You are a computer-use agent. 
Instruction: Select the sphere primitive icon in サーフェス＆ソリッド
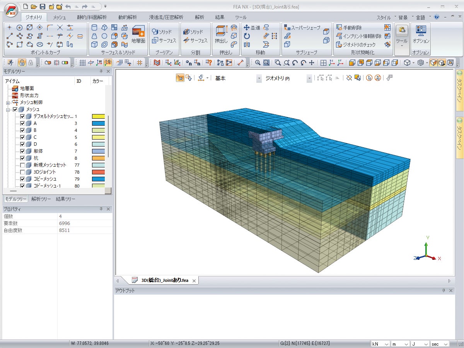click(104, 36)
